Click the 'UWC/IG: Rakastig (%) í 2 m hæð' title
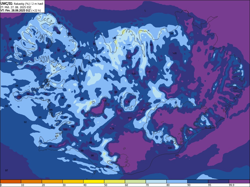 coord(22,3)
